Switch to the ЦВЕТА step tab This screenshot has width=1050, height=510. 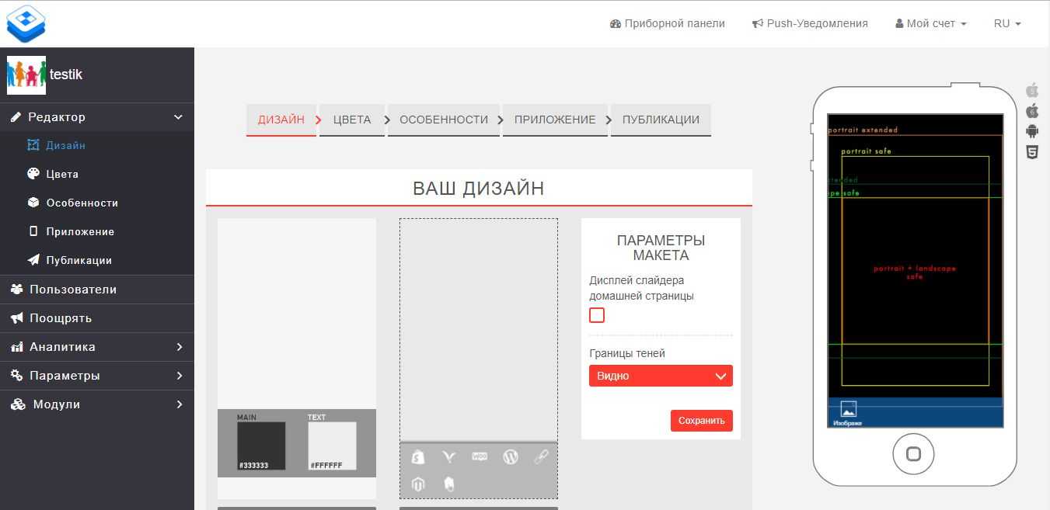coord(352,120)
